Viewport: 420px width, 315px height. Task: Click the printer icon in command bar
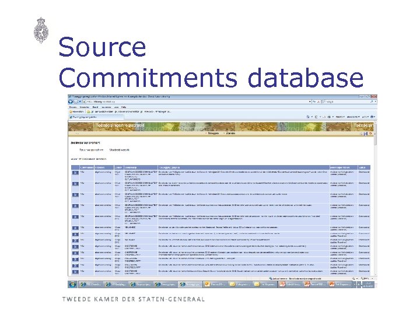329,117
